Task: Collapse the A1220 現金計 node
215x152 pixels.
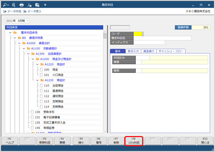Action: tap(37, 64)
